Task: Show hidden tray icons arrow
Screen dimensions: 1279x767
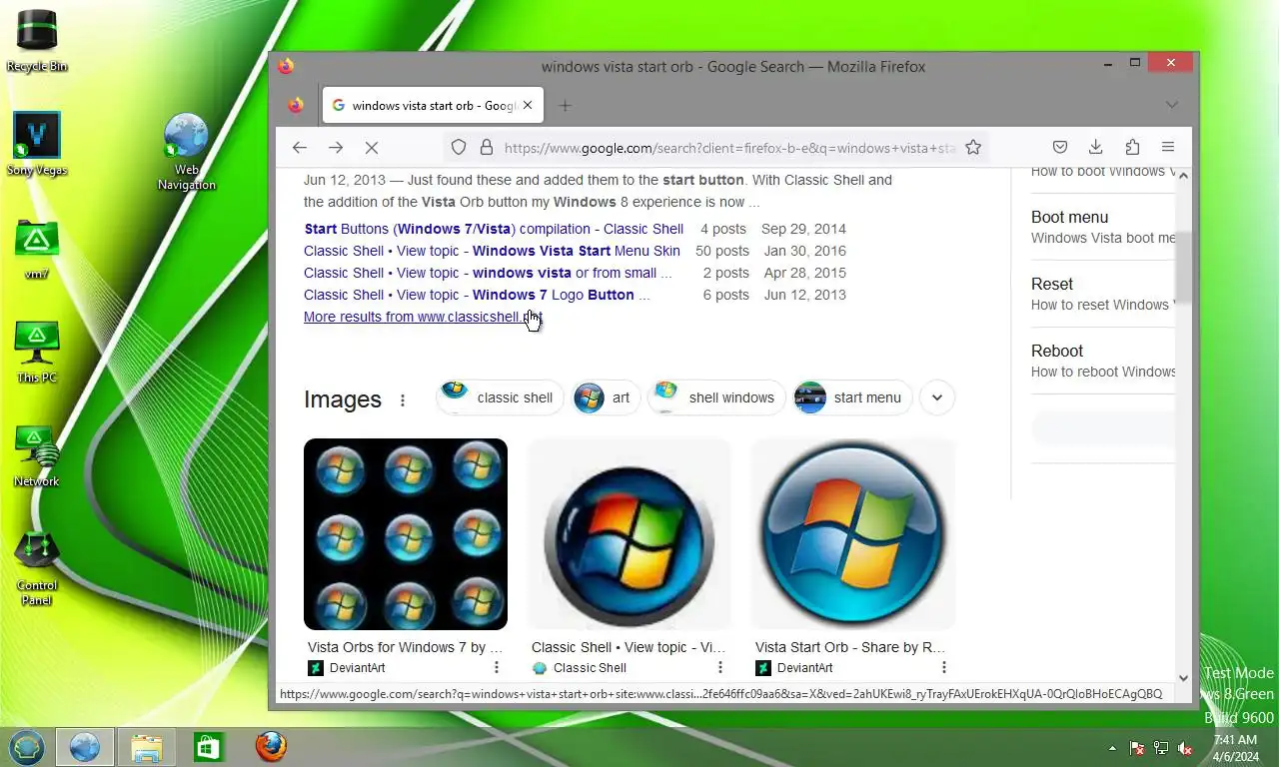Action: coord(1112,748)
